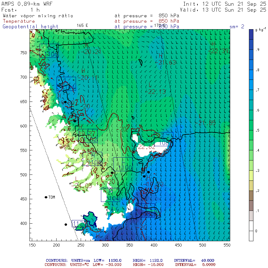
Task: Click the red '-22.39' temperature high value
Action: 219,51
